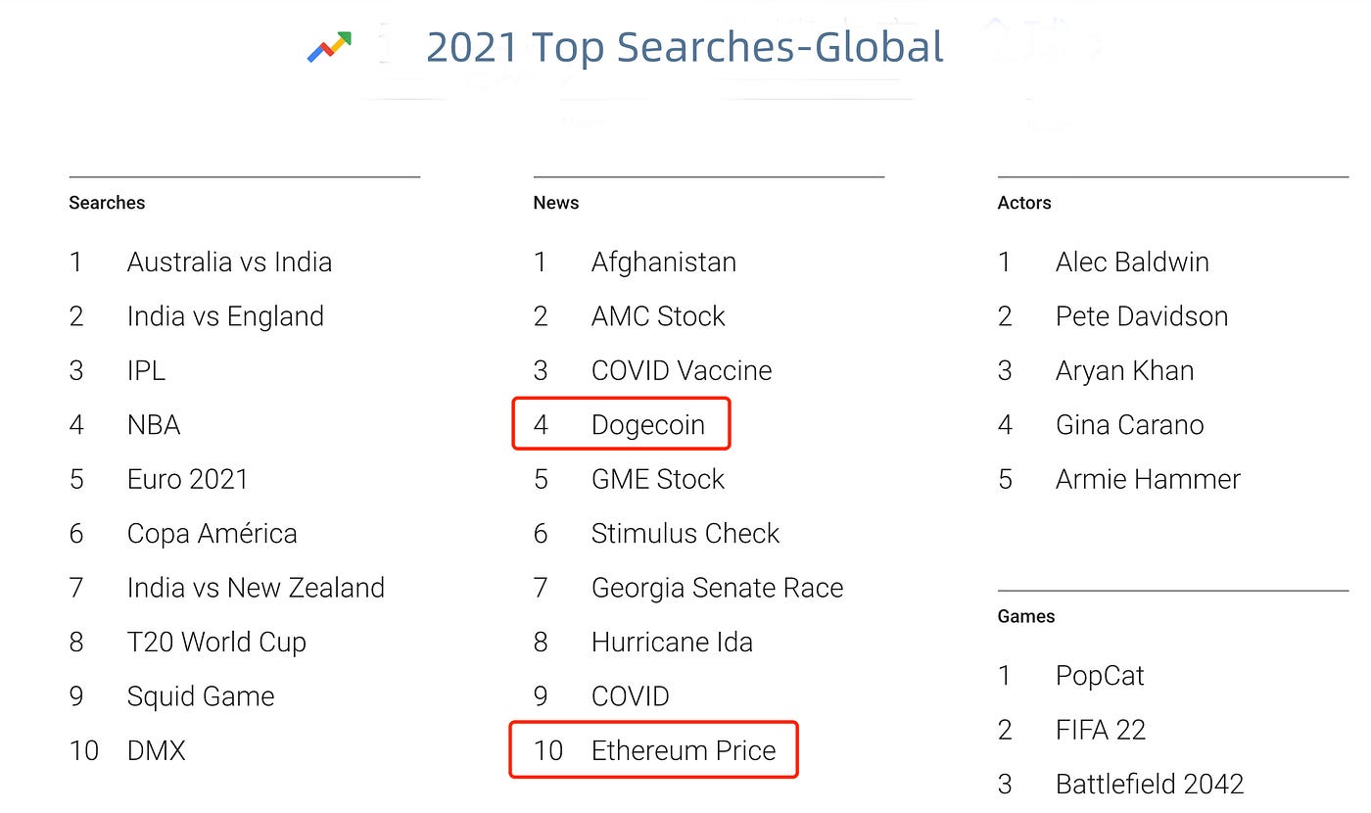The height and width of the screenshot is (813, 1371).
Task: Select GME Stock in News list
Action: [x=658, y=479]
